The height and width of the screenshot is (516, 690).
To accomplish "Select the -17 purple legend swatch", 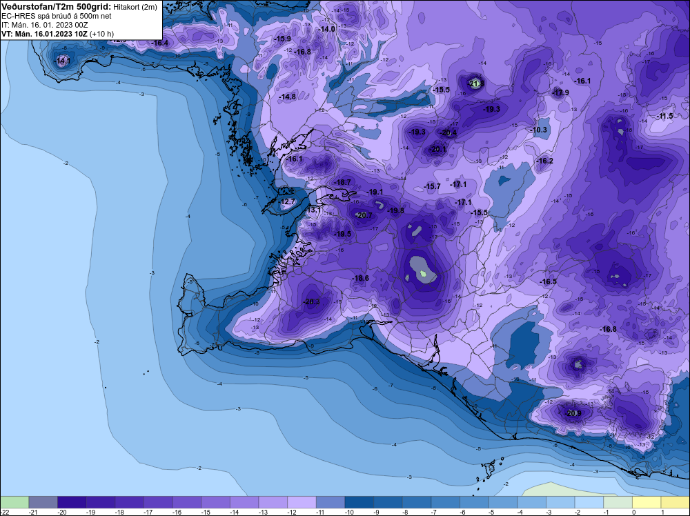I will click(x=159, y=502).
